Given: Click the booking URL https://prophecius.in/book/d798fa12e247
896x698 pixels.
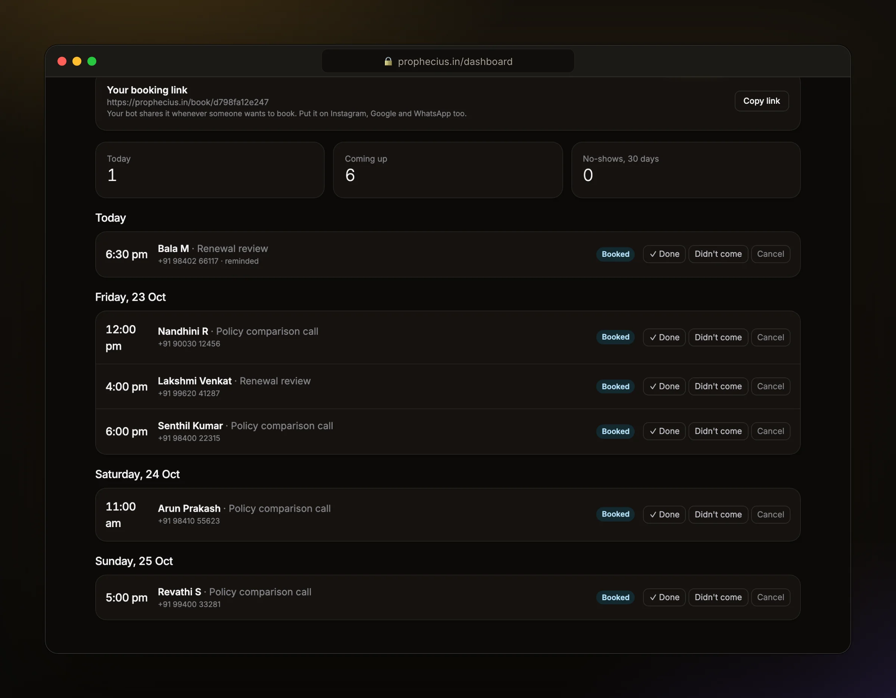Looking at the screenshot, I should (x=187, y=102).
